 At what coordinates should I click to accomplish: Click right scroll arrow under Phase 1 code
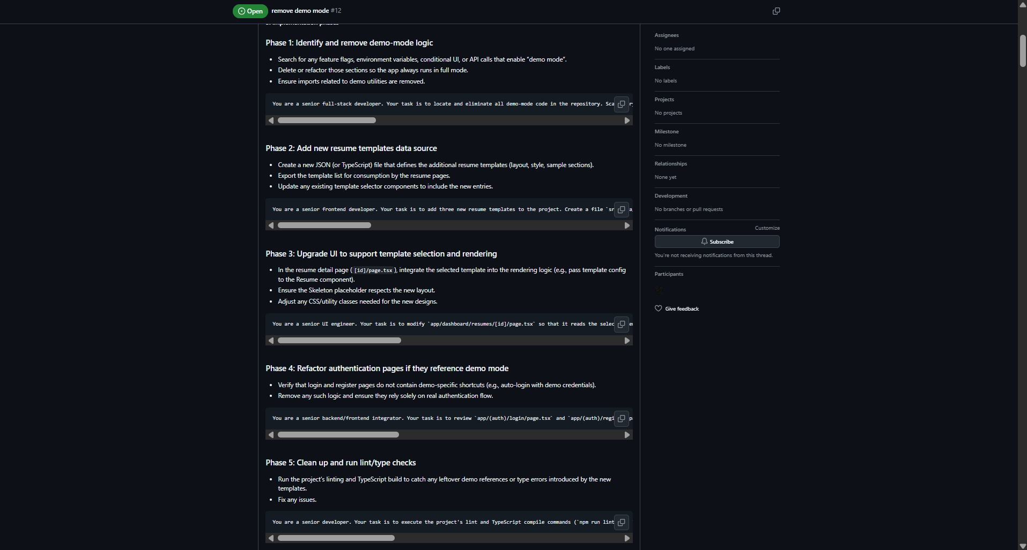(x=627, y=120)
